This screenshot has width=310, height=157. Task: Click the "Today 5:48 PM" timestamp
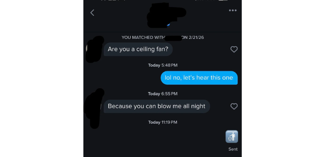click(x=162, y=65)
